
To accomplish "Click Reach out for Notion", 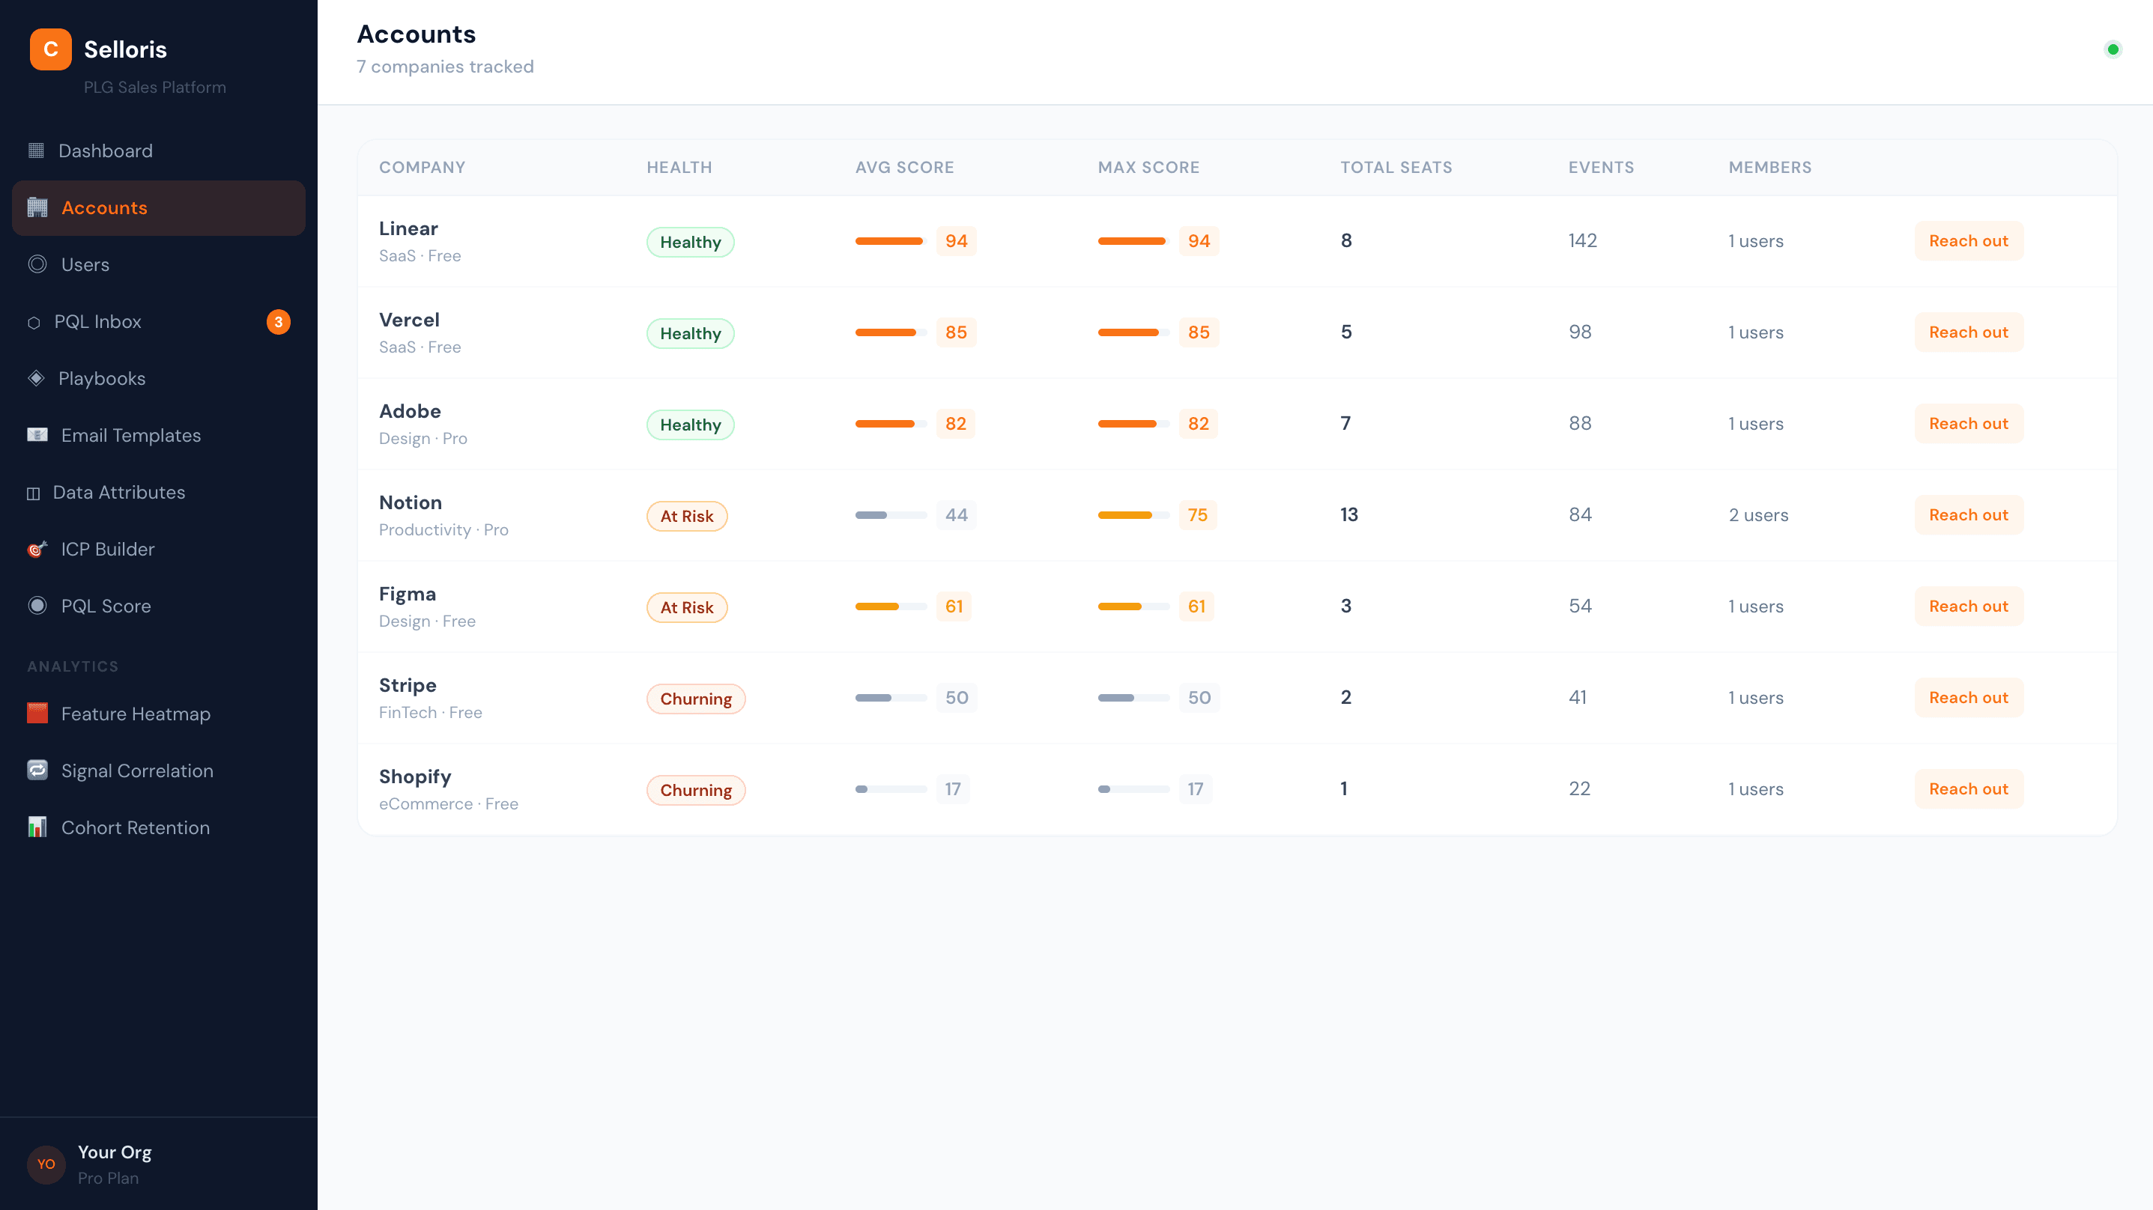I will (x=1968, y=514).
